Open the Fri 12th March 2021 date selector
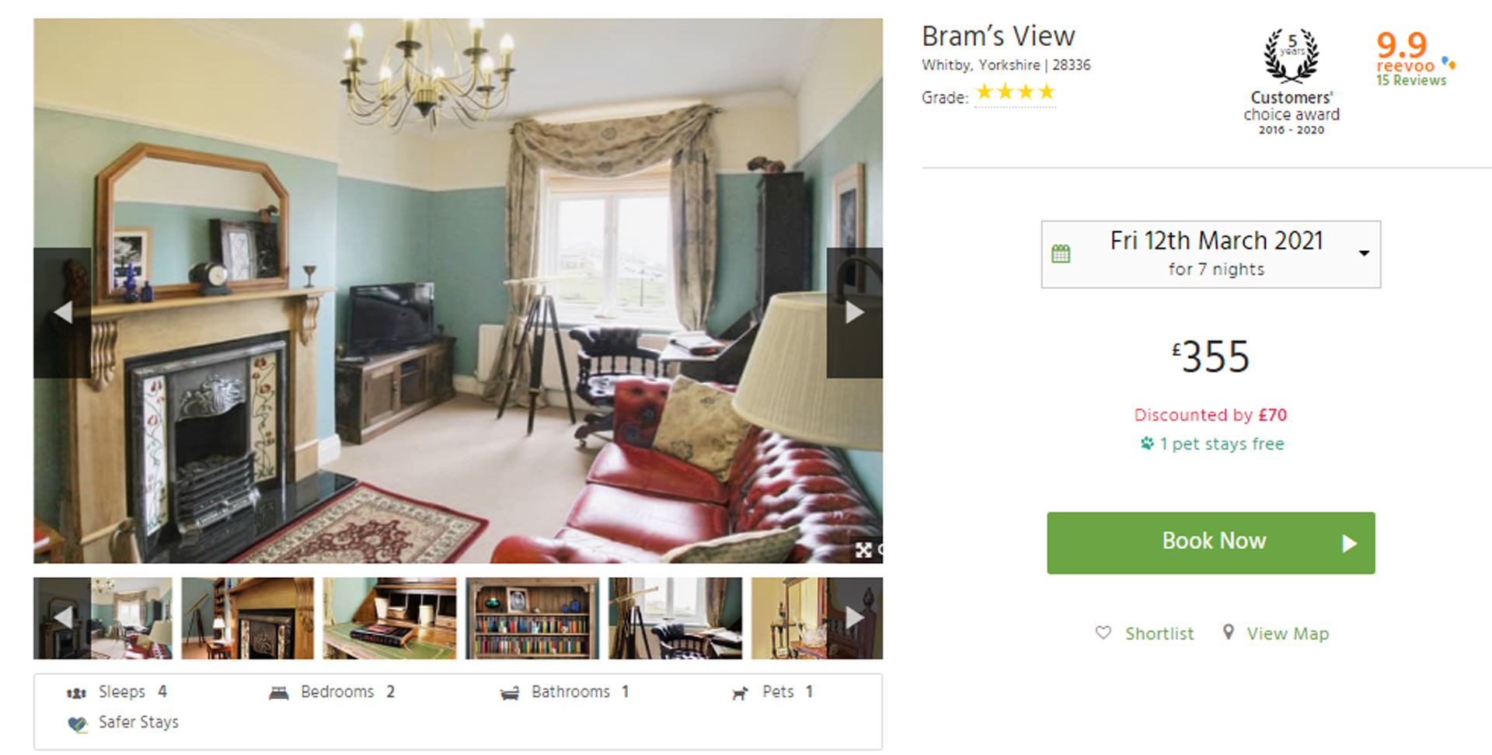 [1211, 255]
